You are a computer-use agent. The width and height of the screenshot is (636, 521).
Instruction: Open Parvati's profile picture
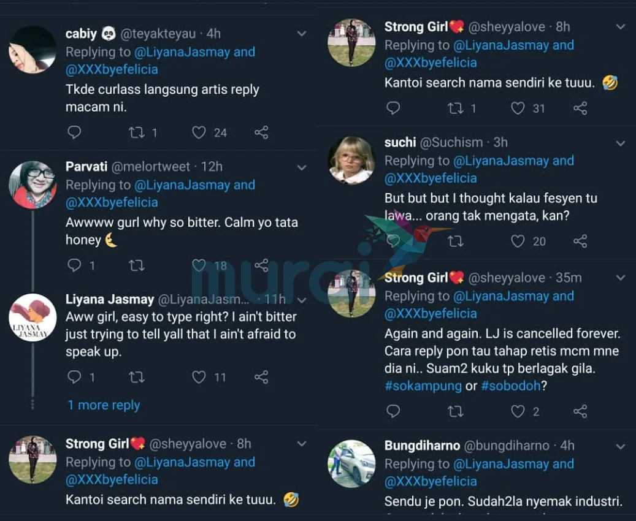point(33,184)
